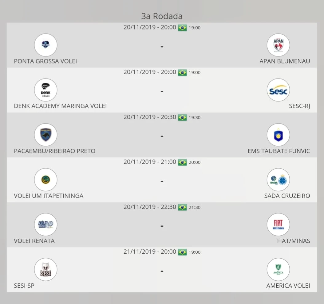This screenshot has width=324, height=304.
Task: Click the FIAT/MINAS team name
Action: point(294,241)
